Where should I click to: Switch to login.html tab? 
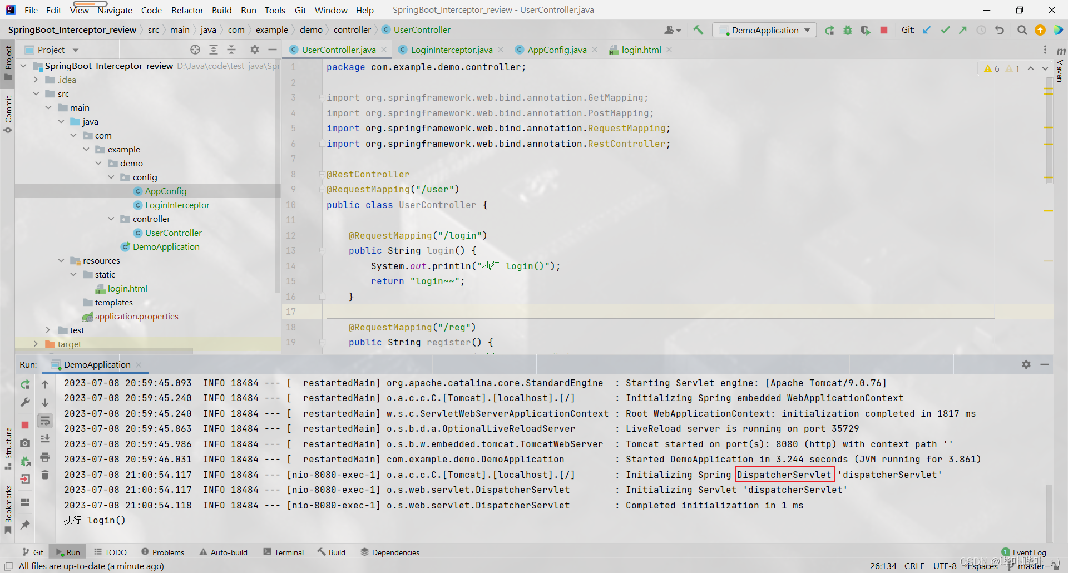(x=641, y=50)
